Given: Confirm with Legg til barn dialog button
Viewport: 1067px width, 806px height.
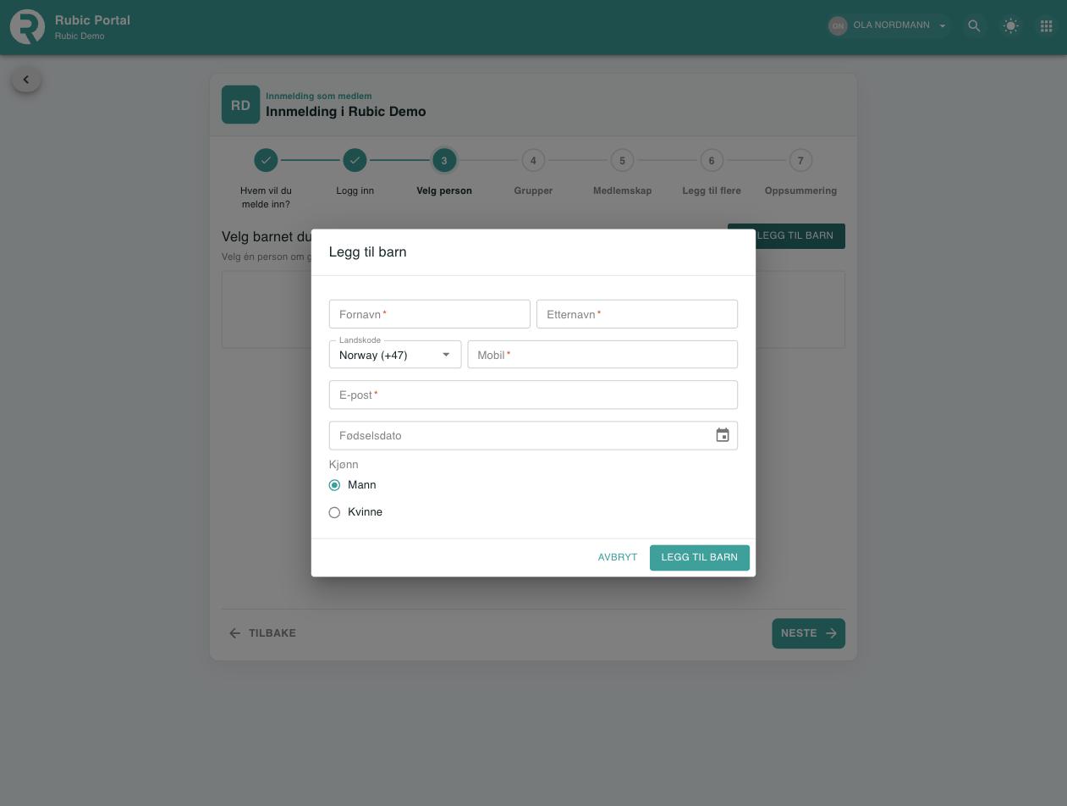Looking at the screenshot, I should [x=700, y=557].
